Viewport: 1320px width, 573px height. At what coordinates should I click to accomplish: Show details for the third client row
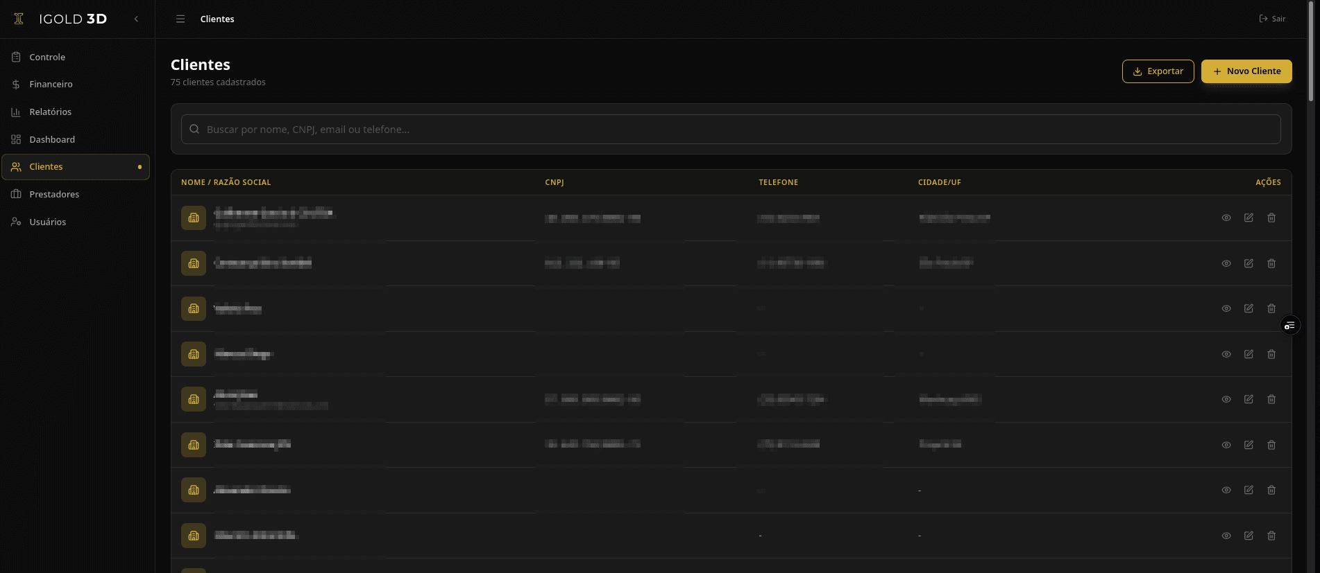[1226, 308]
